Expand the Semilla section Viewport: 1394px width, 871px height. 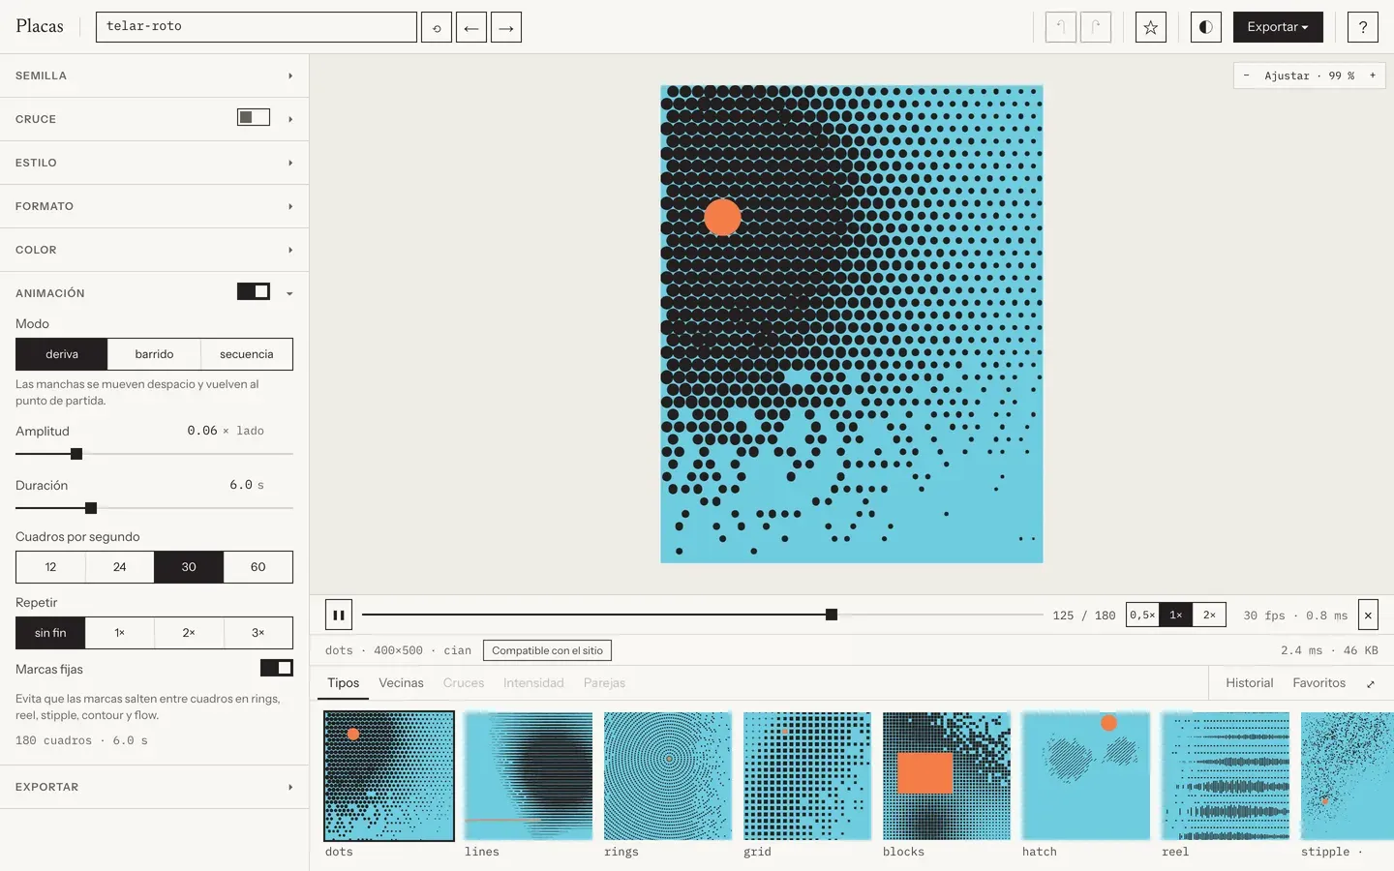click(155, 75)
